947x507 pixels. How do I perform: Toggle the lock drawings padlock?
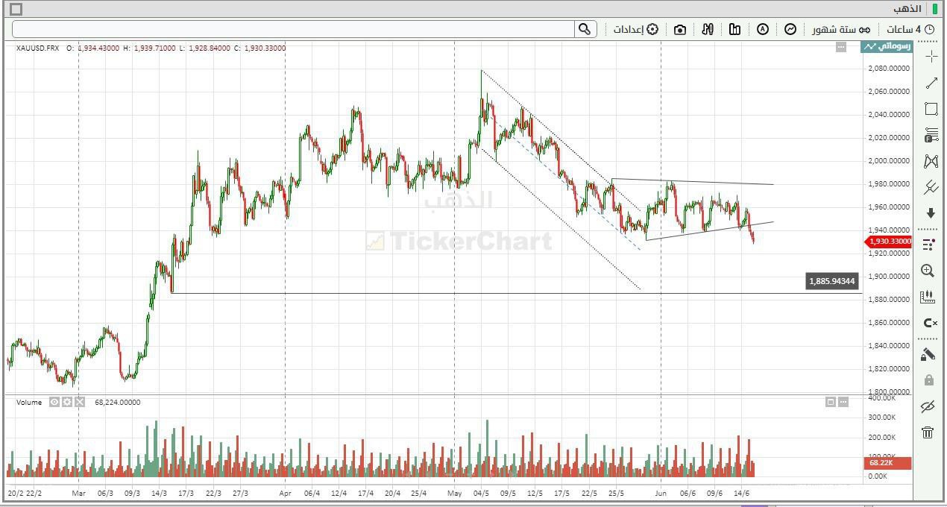(x=928, y=380)
